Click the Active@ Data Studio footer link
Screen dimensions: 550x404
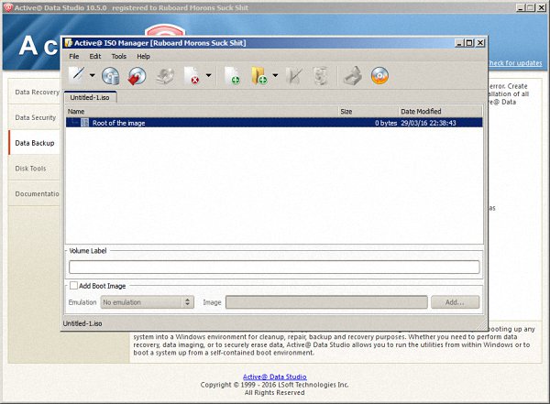[275, 377]
